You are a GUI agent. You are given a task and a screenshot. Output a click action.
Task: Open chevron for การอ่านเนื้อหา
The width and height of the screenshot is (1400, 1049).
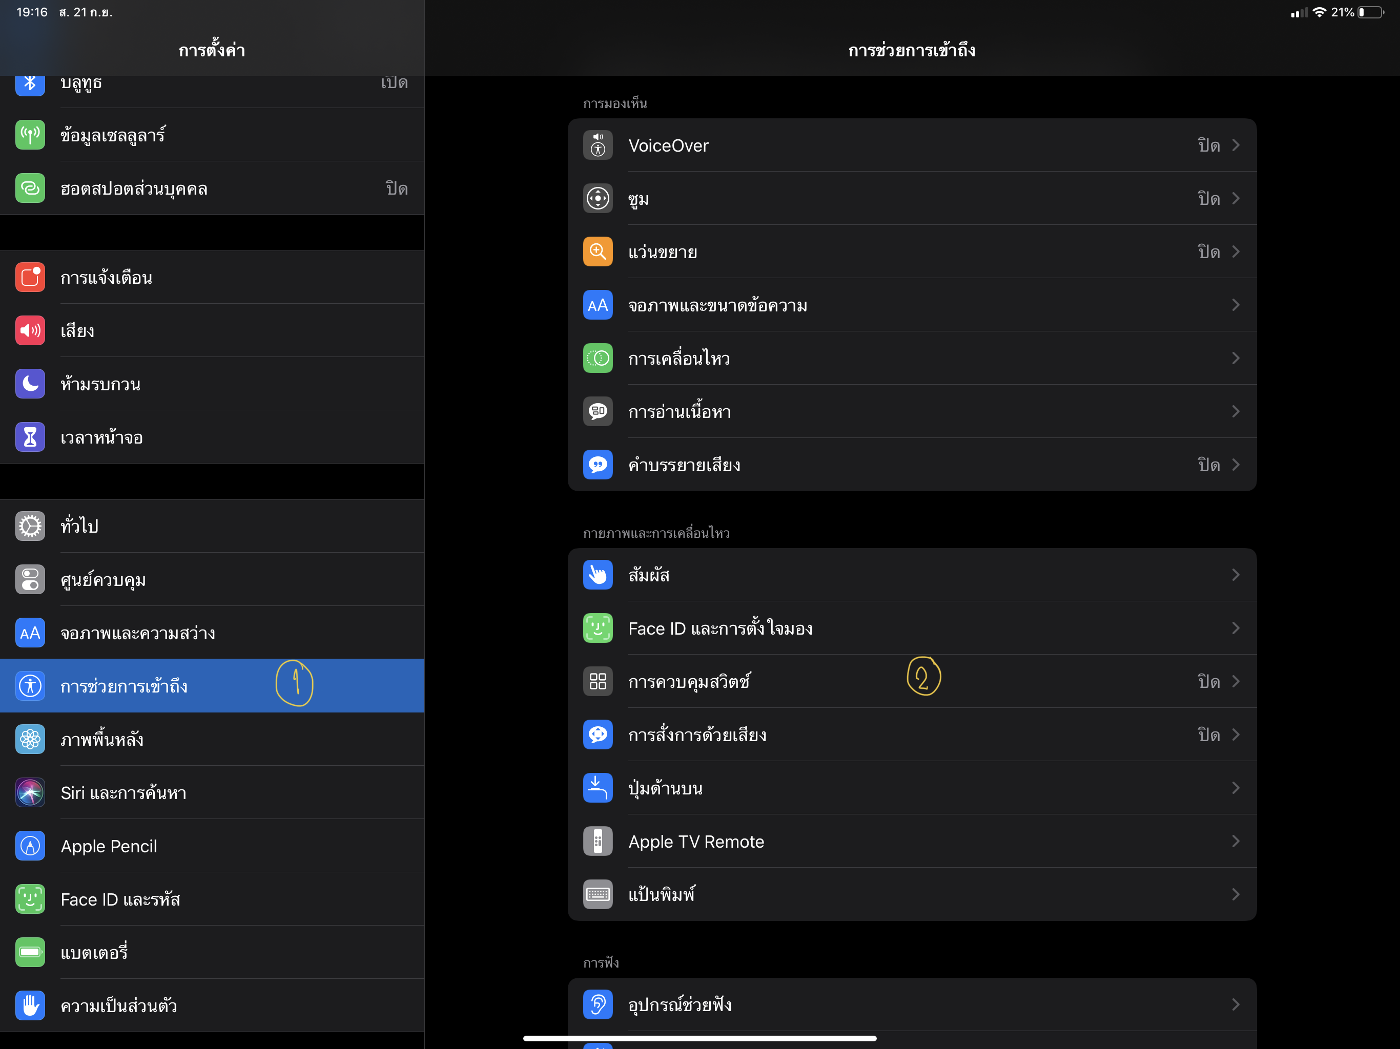pyautogui.click(x=1236, y=411)
